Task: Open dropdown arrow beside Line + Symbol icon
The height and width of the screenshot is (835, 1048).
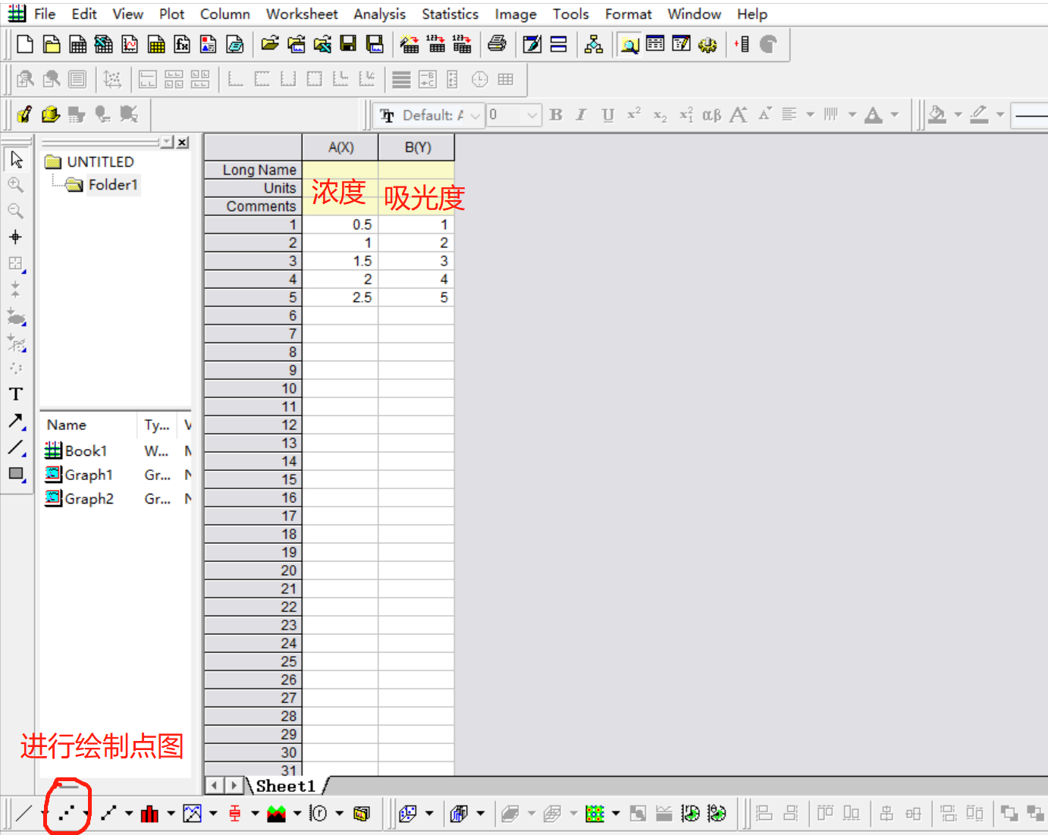Action: [129, 814]
